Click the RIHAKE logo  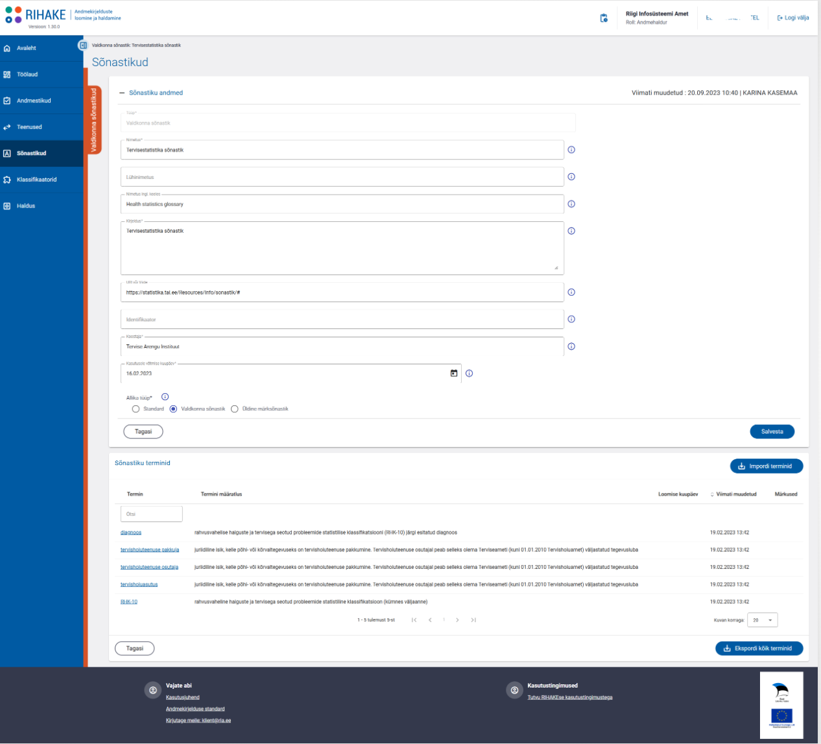pyautogui.click(x=36, y=15)
